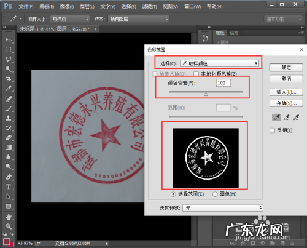Viewport: 307px width, 248px height.
Task: Open the 取样大小 dropdown
Action: coord(70,19)
